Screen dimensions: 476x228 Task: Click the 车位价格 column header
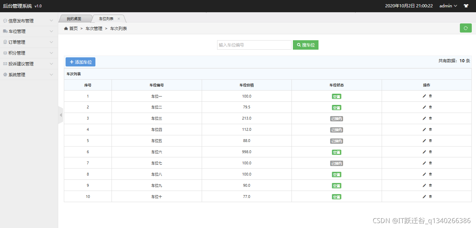click(247, 85)
